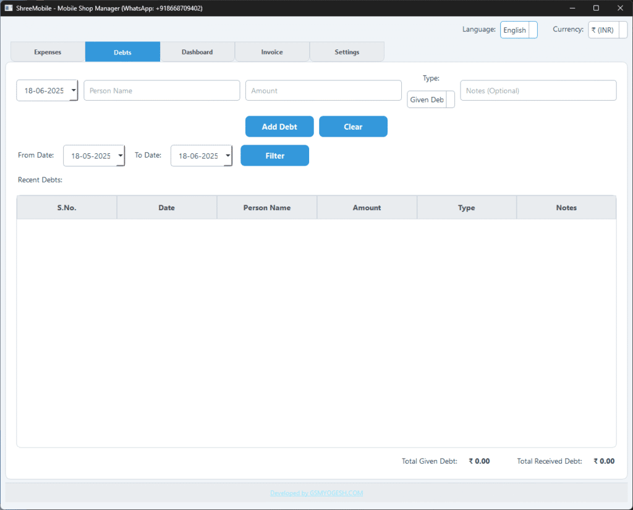Open the Invoice tab
The width and height of the screenshot is (633, 510).
272,52
